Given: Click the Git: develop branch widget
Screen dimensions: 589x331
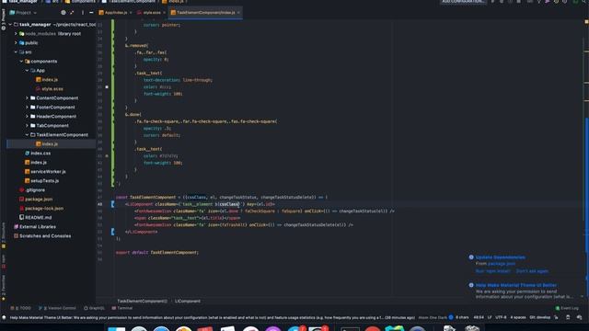Looking at the screenshot, I should pos(540,317).
